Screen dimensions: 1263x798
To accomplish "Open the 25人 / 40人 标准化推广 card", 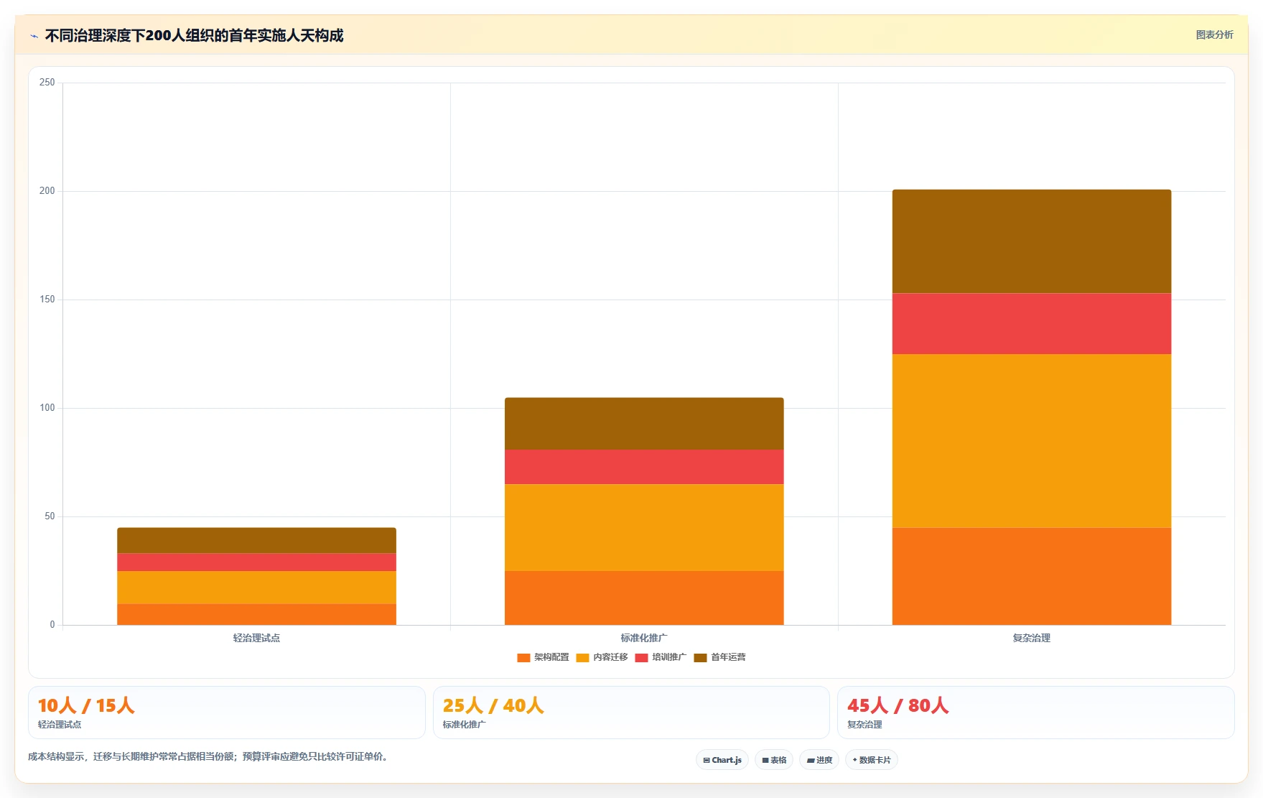I will click(x=631, y=713).
